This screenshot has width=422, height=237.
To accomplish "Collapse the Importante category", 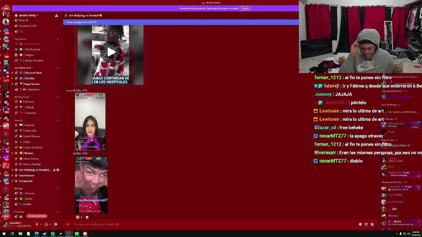I will point(21,39).
